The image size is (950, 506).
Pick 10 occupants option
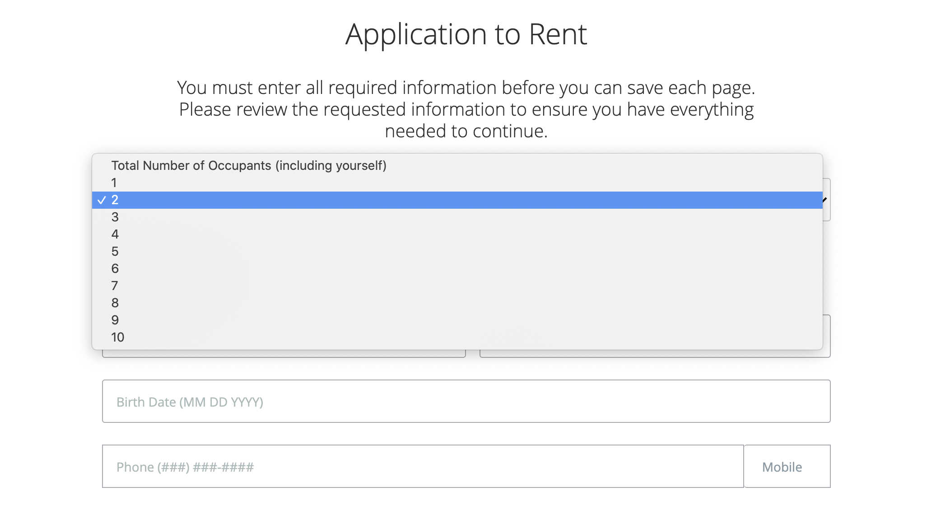(117, 337)
